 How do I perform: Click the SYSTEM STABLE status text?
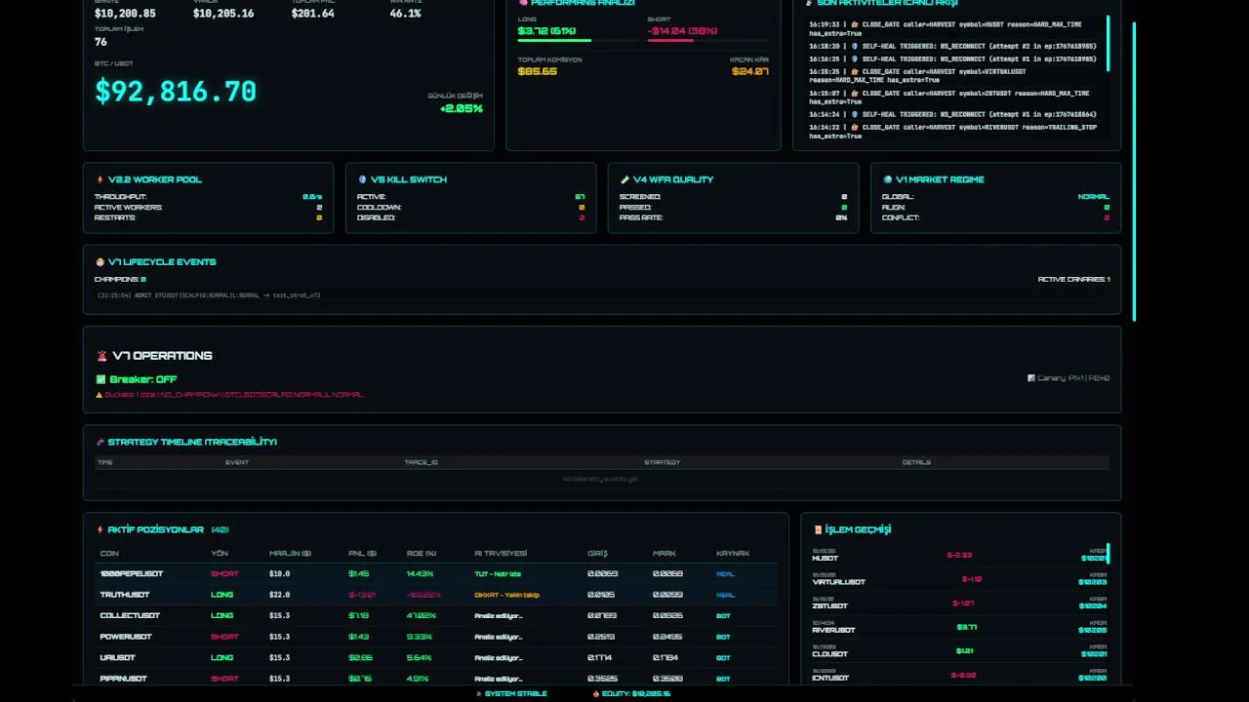[516, 694]
